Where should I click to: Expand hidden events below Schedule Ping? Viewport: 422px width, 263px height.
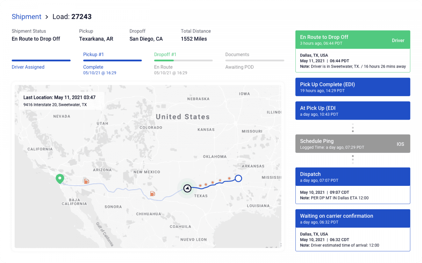point(353,160)
